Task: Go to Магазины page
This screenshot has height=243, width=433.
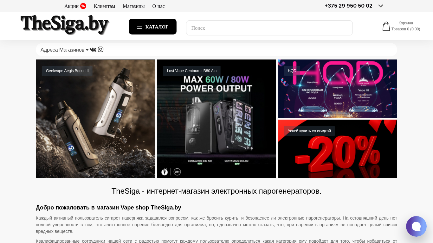Action: [x=134, y=6]
